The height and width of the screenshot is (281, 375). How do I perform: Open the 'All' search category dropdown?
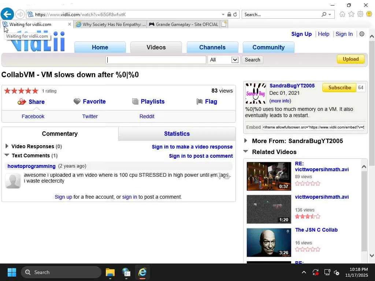coord(223,60)
